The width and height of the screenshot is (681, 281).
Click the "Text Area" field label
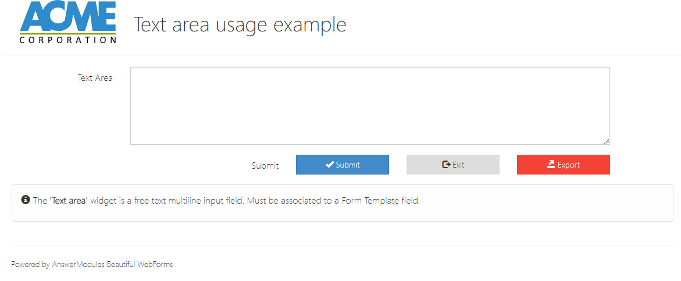pos(95,77)
